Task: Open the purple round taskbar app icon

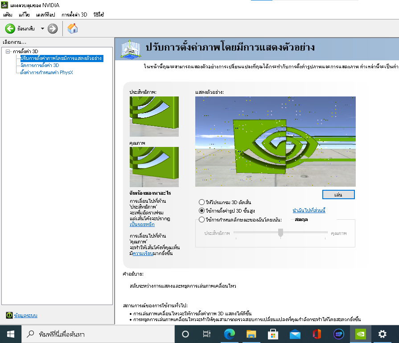Action: (339, 334)
